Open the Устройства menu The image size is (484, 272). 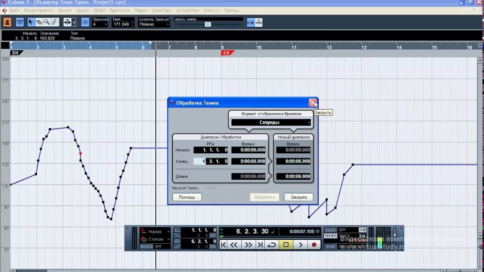coord(187,10)
